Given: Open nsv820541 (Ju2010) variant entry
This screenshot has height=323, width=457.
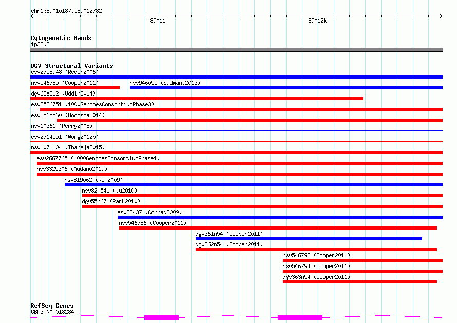Looking at the screenshot, I should pos(109,191).
